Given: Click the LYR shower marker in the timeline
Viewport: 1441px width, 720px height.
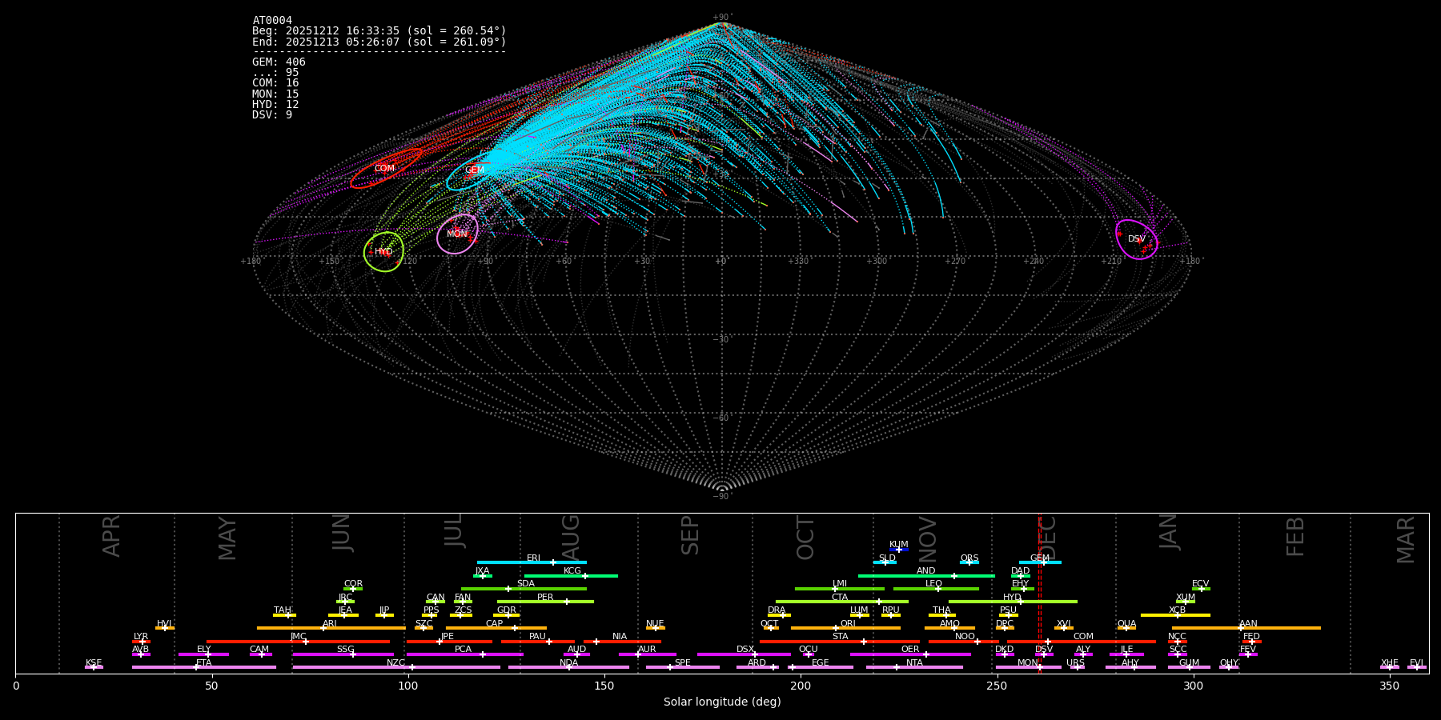Looking at the screenshot, I should 141,641.
